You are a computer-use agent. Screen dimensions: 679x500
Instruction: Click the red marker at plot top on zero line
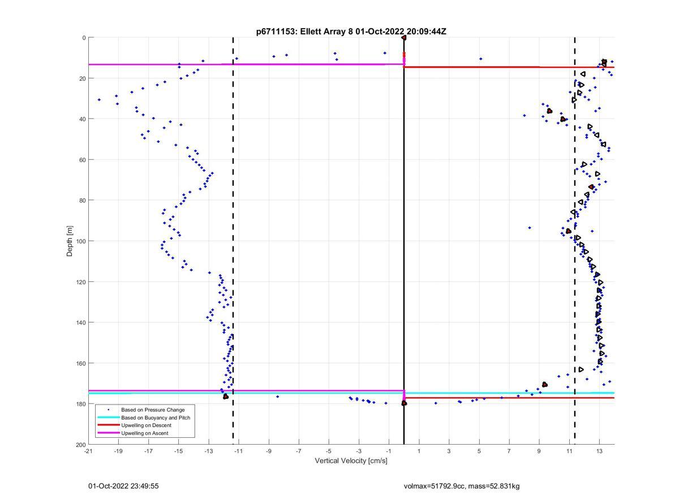tap(404, 38)
